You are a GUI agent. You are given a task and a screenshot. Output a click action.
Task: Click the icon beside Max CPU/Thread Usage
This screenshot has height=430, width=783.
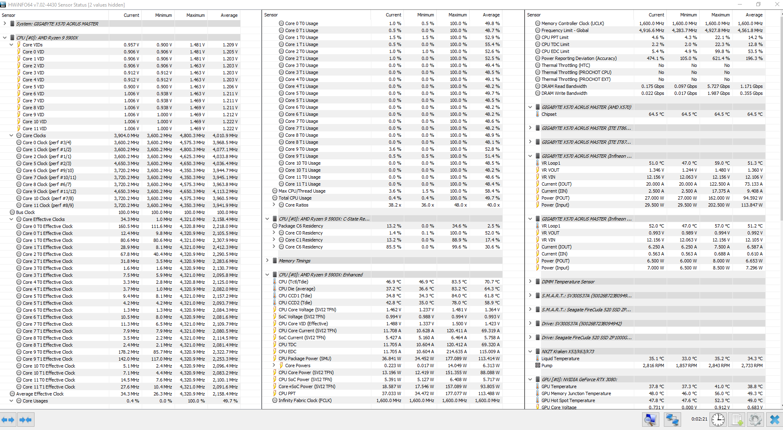tap(275, 191)
